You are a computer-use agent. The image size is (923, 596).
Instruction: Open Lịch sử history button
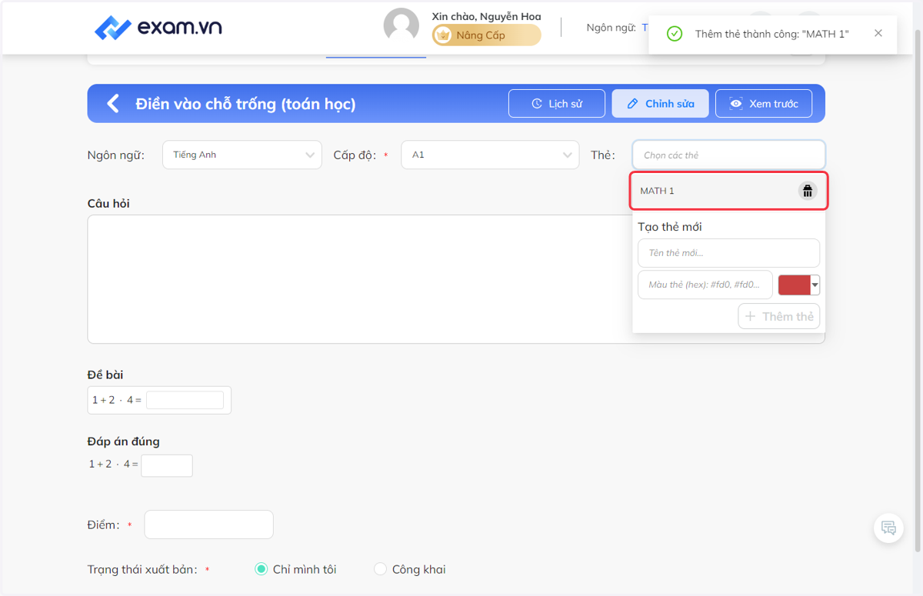coord(557,104)
